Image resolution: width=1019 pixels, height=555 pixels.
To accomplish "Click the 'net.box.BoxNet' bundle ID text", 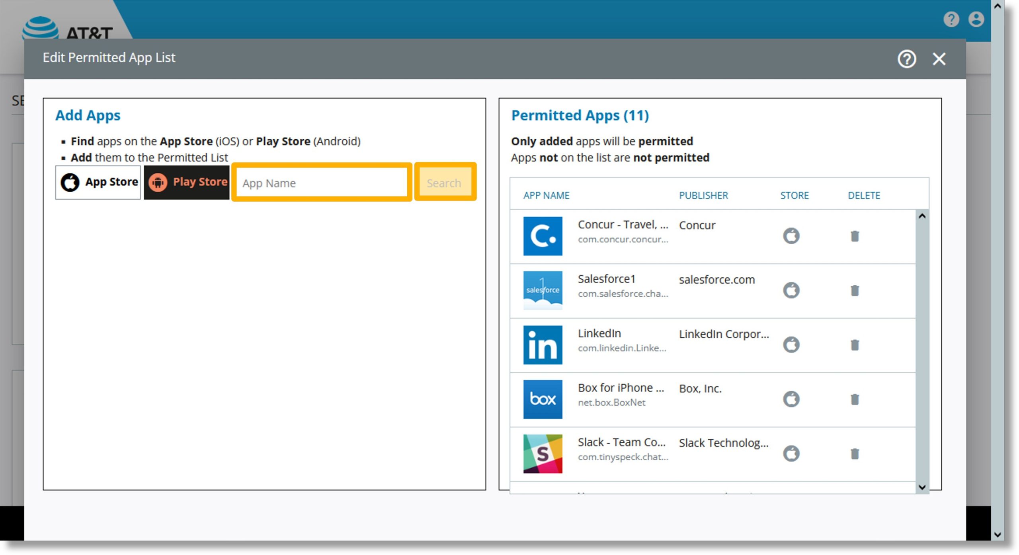I will coord(611,403).
